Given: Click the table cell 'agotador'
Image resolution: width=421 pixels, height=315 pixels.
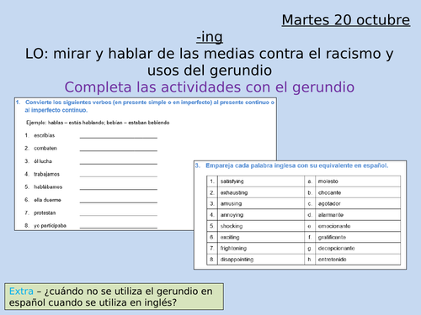Looking at the screenshot, I should pos(358,203).
